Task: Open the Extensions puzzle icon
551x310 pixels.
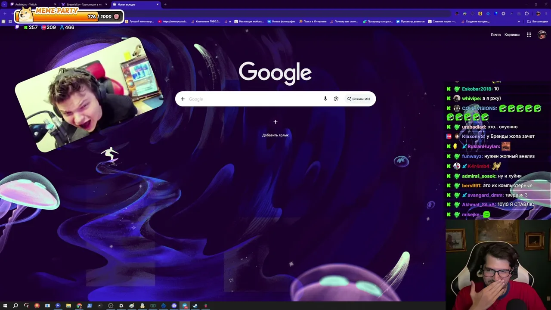Action: click(x=526, y=13)
